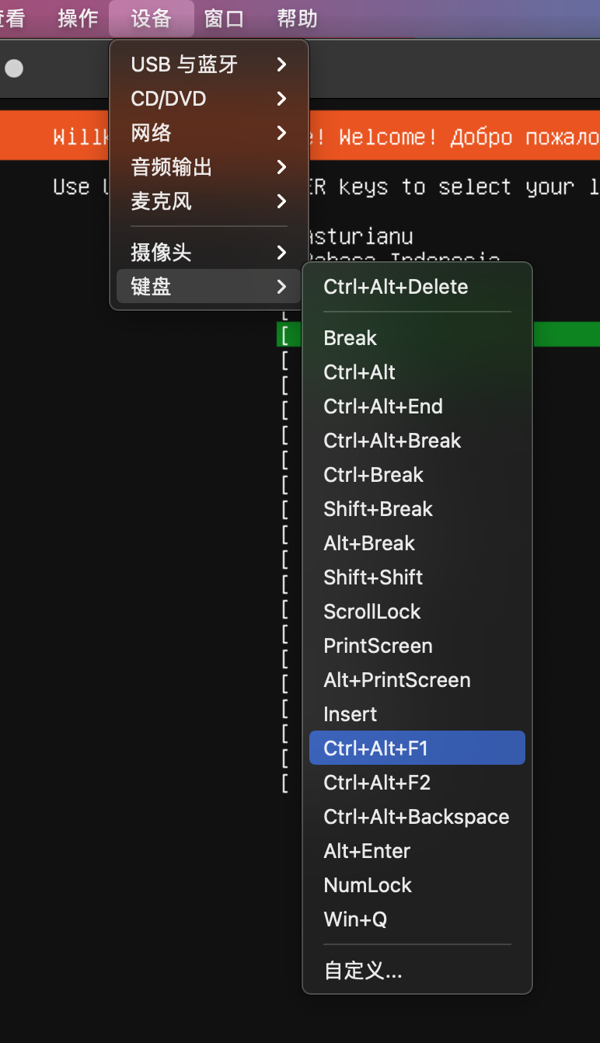Click the gray window control dot
Screen dimensions: 600x1043
(x=14, y=69)
